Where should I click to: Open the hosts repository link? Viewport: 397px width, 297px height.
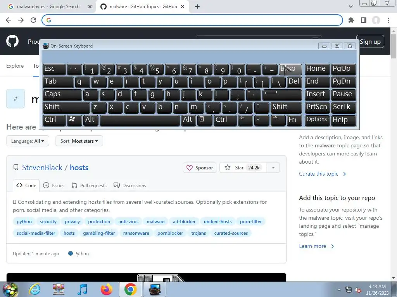point(79,168)
